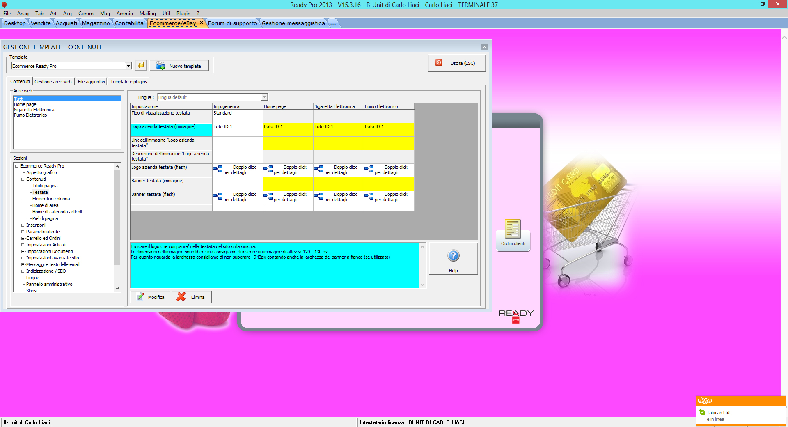Expand the Carrello ed Ordini tree node
Screen dimensions: 788x427
click(x=23, y=238)
